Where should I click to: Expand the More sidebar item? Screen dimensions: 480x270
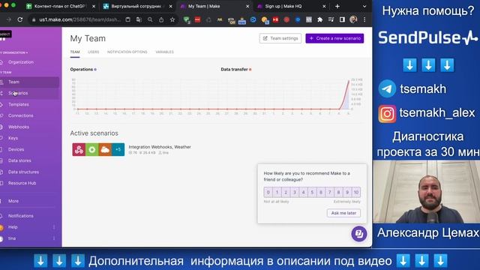13,201
